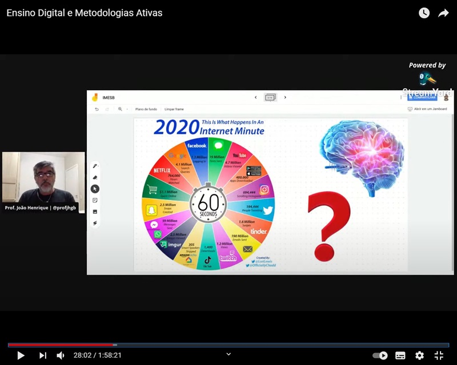Click the Add image tool
457x365 pixels.
click(95, 212)
